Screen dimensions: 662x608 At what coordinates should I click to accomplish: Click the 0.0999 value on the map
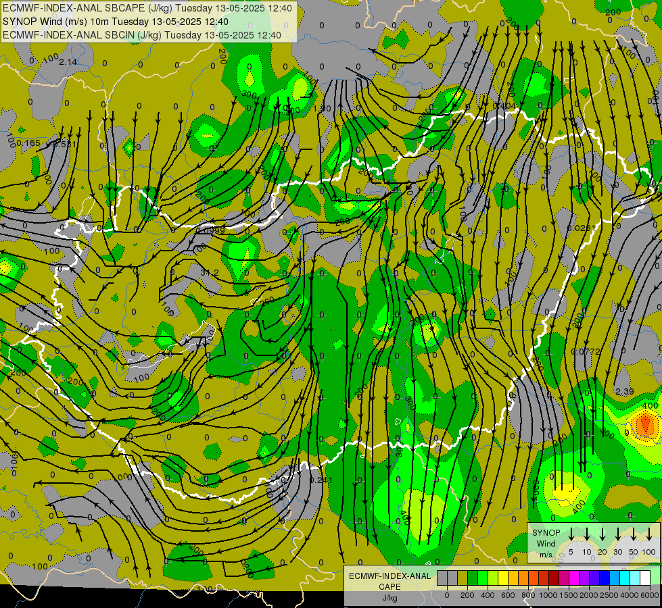coord(211,230)
